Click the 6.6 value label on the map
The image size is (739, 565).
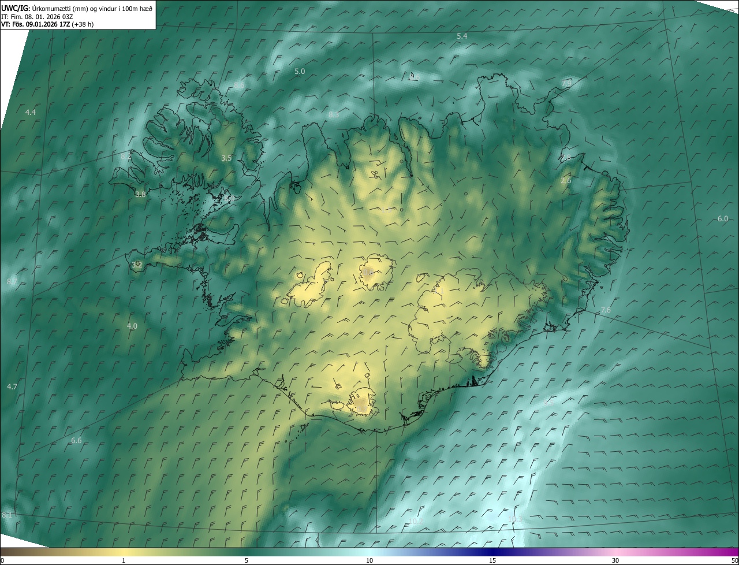click(76, 441)
